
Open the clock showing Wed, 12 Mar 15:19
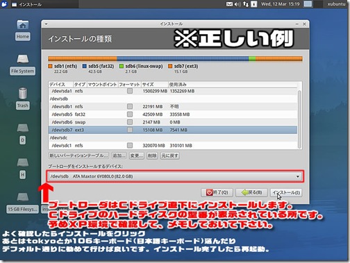280,4
